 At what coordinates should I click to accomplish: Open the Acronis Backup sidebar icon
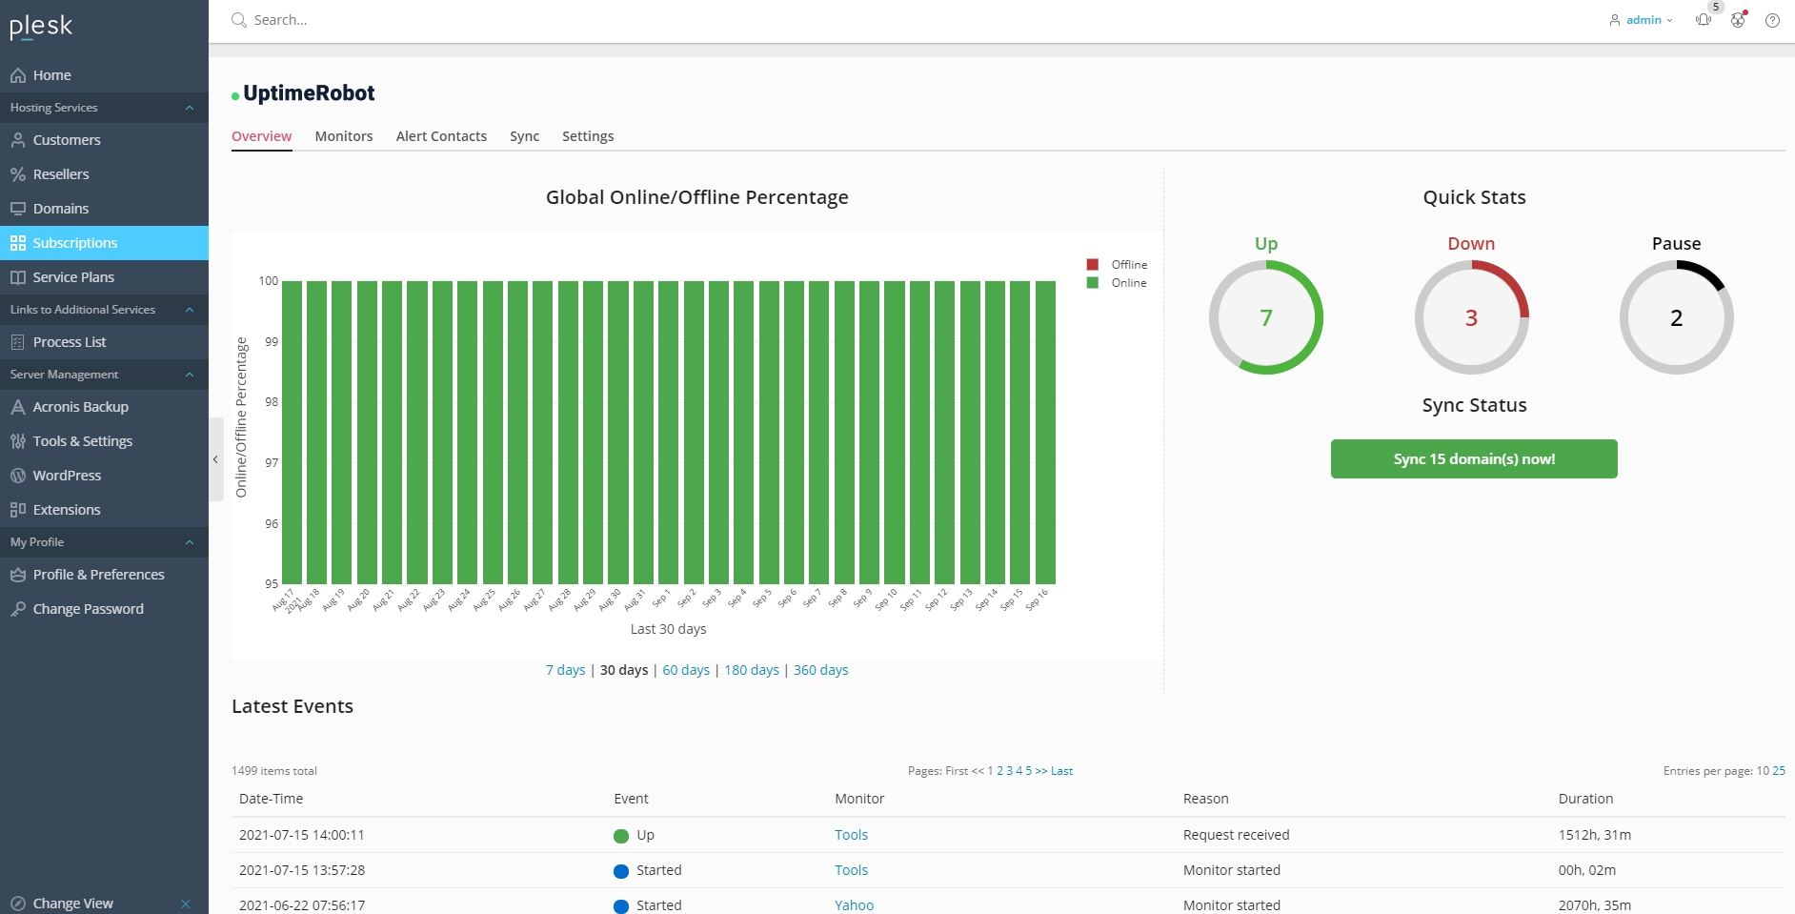coord(17,407)
